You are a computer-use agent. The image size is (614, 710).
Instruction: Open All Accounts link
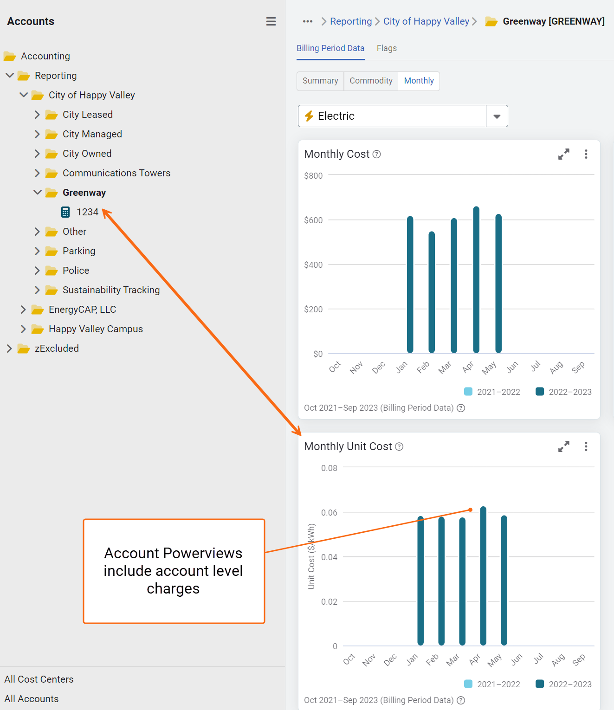(x=32, y=699)
